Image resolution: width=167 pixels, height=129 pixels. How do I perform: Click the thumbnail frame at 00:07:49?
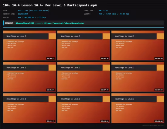pyautogui.click(x=83, y=77)
